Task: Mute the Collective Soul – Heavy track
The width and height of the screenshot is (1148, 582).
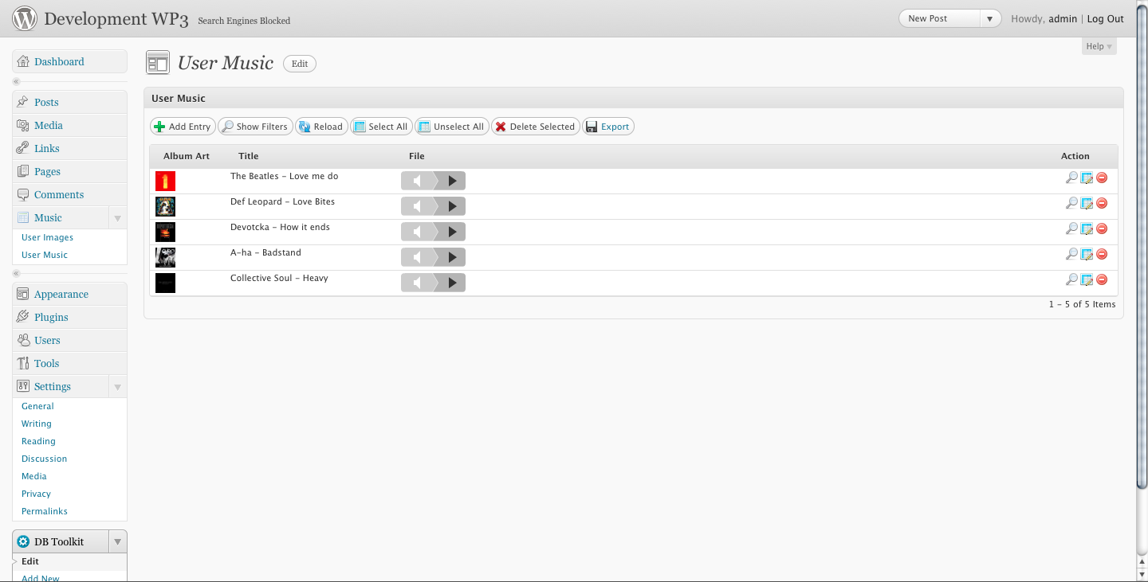Action: (417, 283)
